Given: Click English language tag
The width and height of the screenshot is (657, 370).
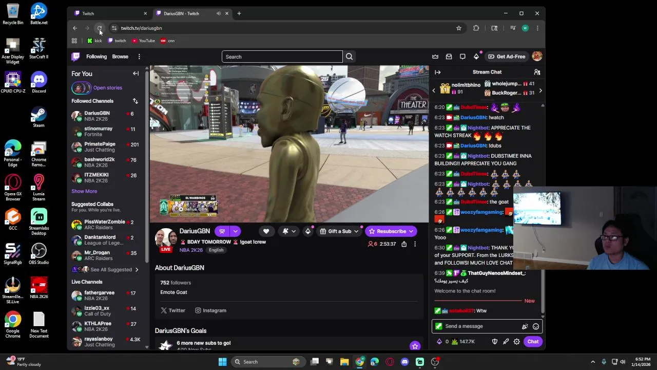Looking at the screenshot, I should 216,250.
